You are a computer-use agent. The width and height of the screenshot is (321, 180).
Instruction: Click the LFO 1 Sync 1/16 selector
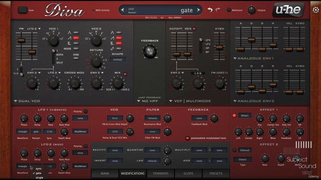pyautogui.click(x=49, y=131)
